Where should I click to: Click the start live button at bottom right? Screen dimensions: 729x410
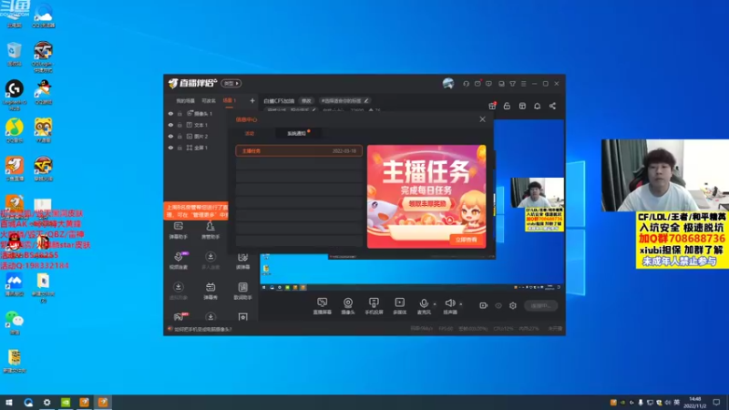tap(541, 306)
